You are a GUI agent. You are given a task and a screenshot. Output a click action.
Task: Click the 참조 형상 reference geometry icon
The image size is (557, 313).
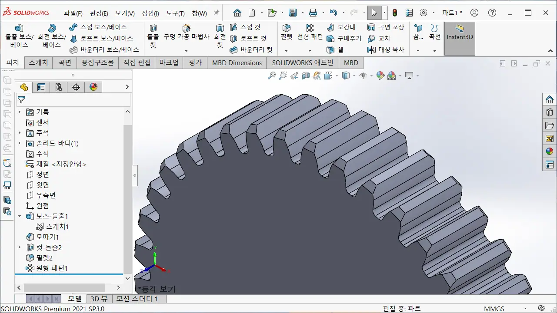(418, 29)
